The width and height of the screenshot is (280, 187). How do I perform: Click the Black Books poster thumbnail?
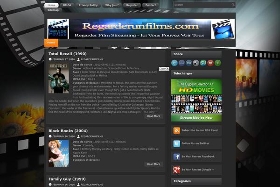[x=59, y=153]
